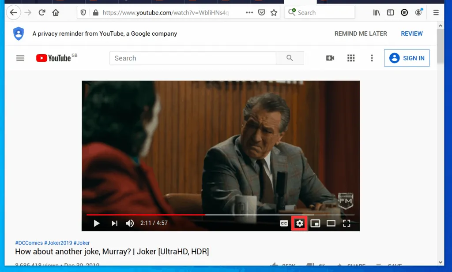Skip to the next video
This screenshot has height=272, width=452.
(114, 224)
